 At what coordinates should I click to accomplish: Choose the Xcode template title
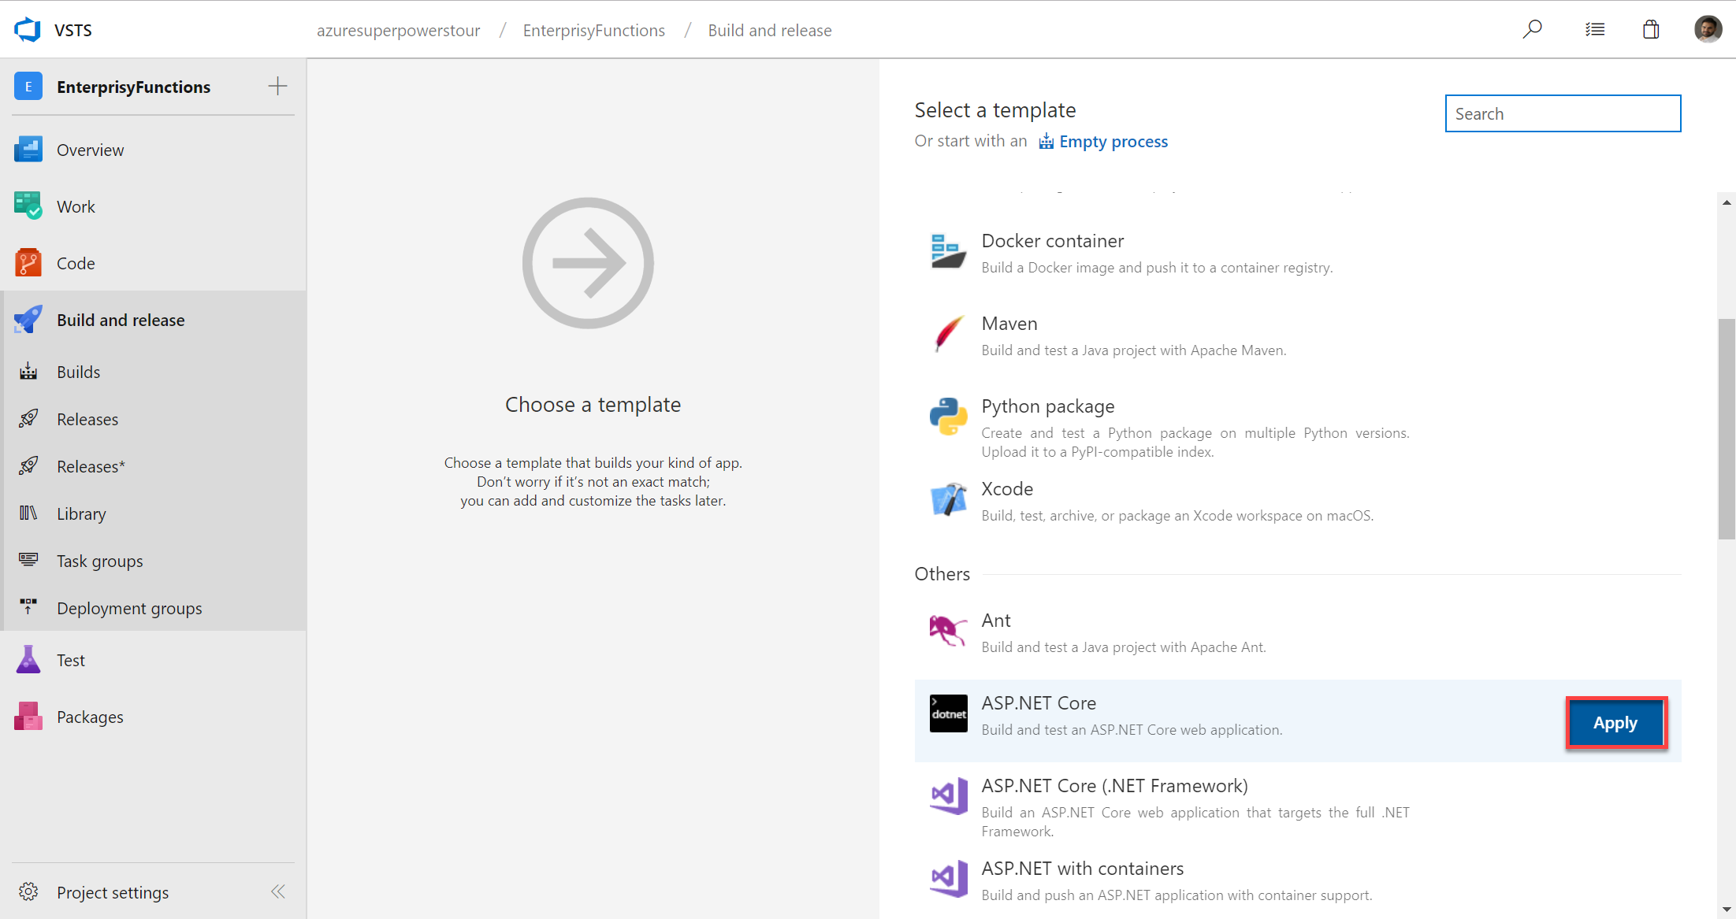tap(1007, 488)
